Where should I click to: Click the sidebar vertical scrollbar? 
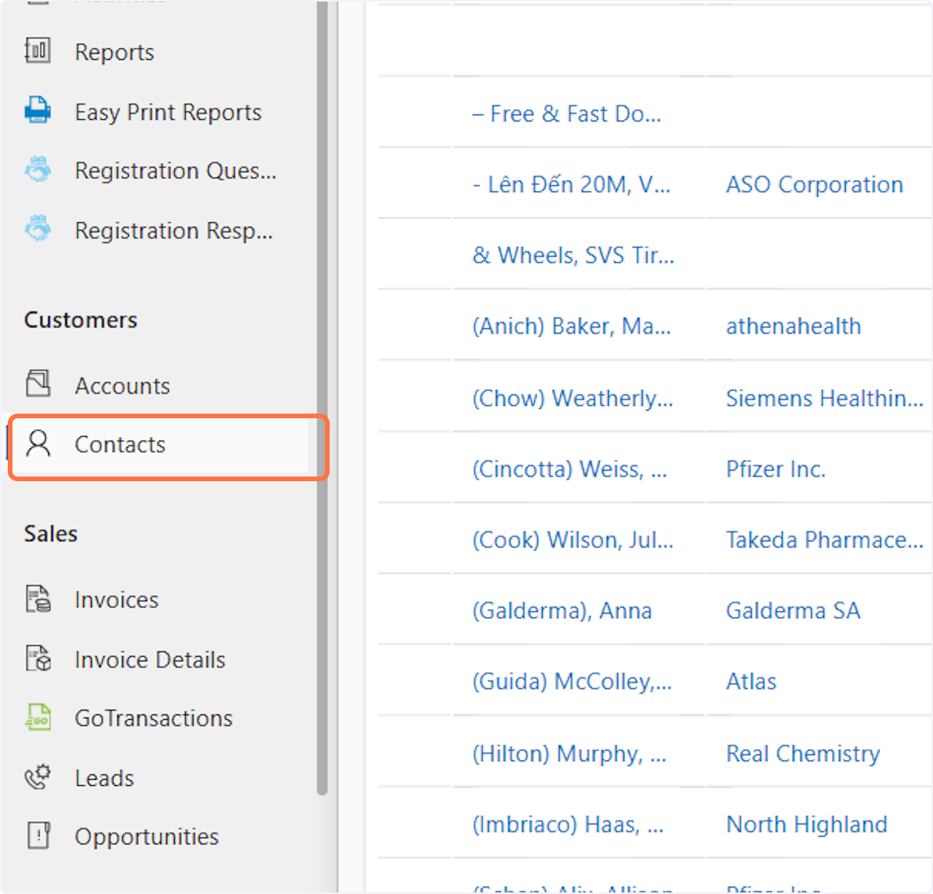(x=322, y=396)
